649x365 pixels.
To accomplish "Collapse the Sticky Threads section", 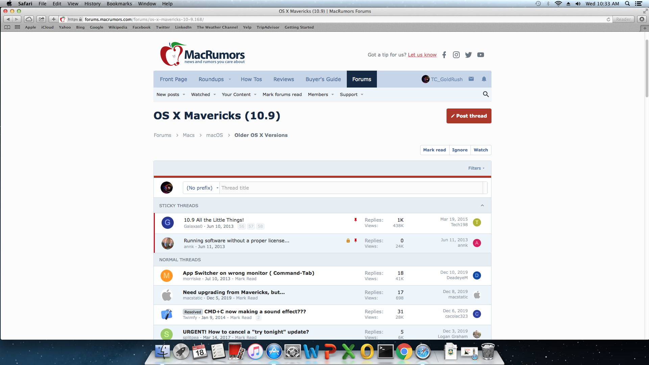I will pos(482,205).
